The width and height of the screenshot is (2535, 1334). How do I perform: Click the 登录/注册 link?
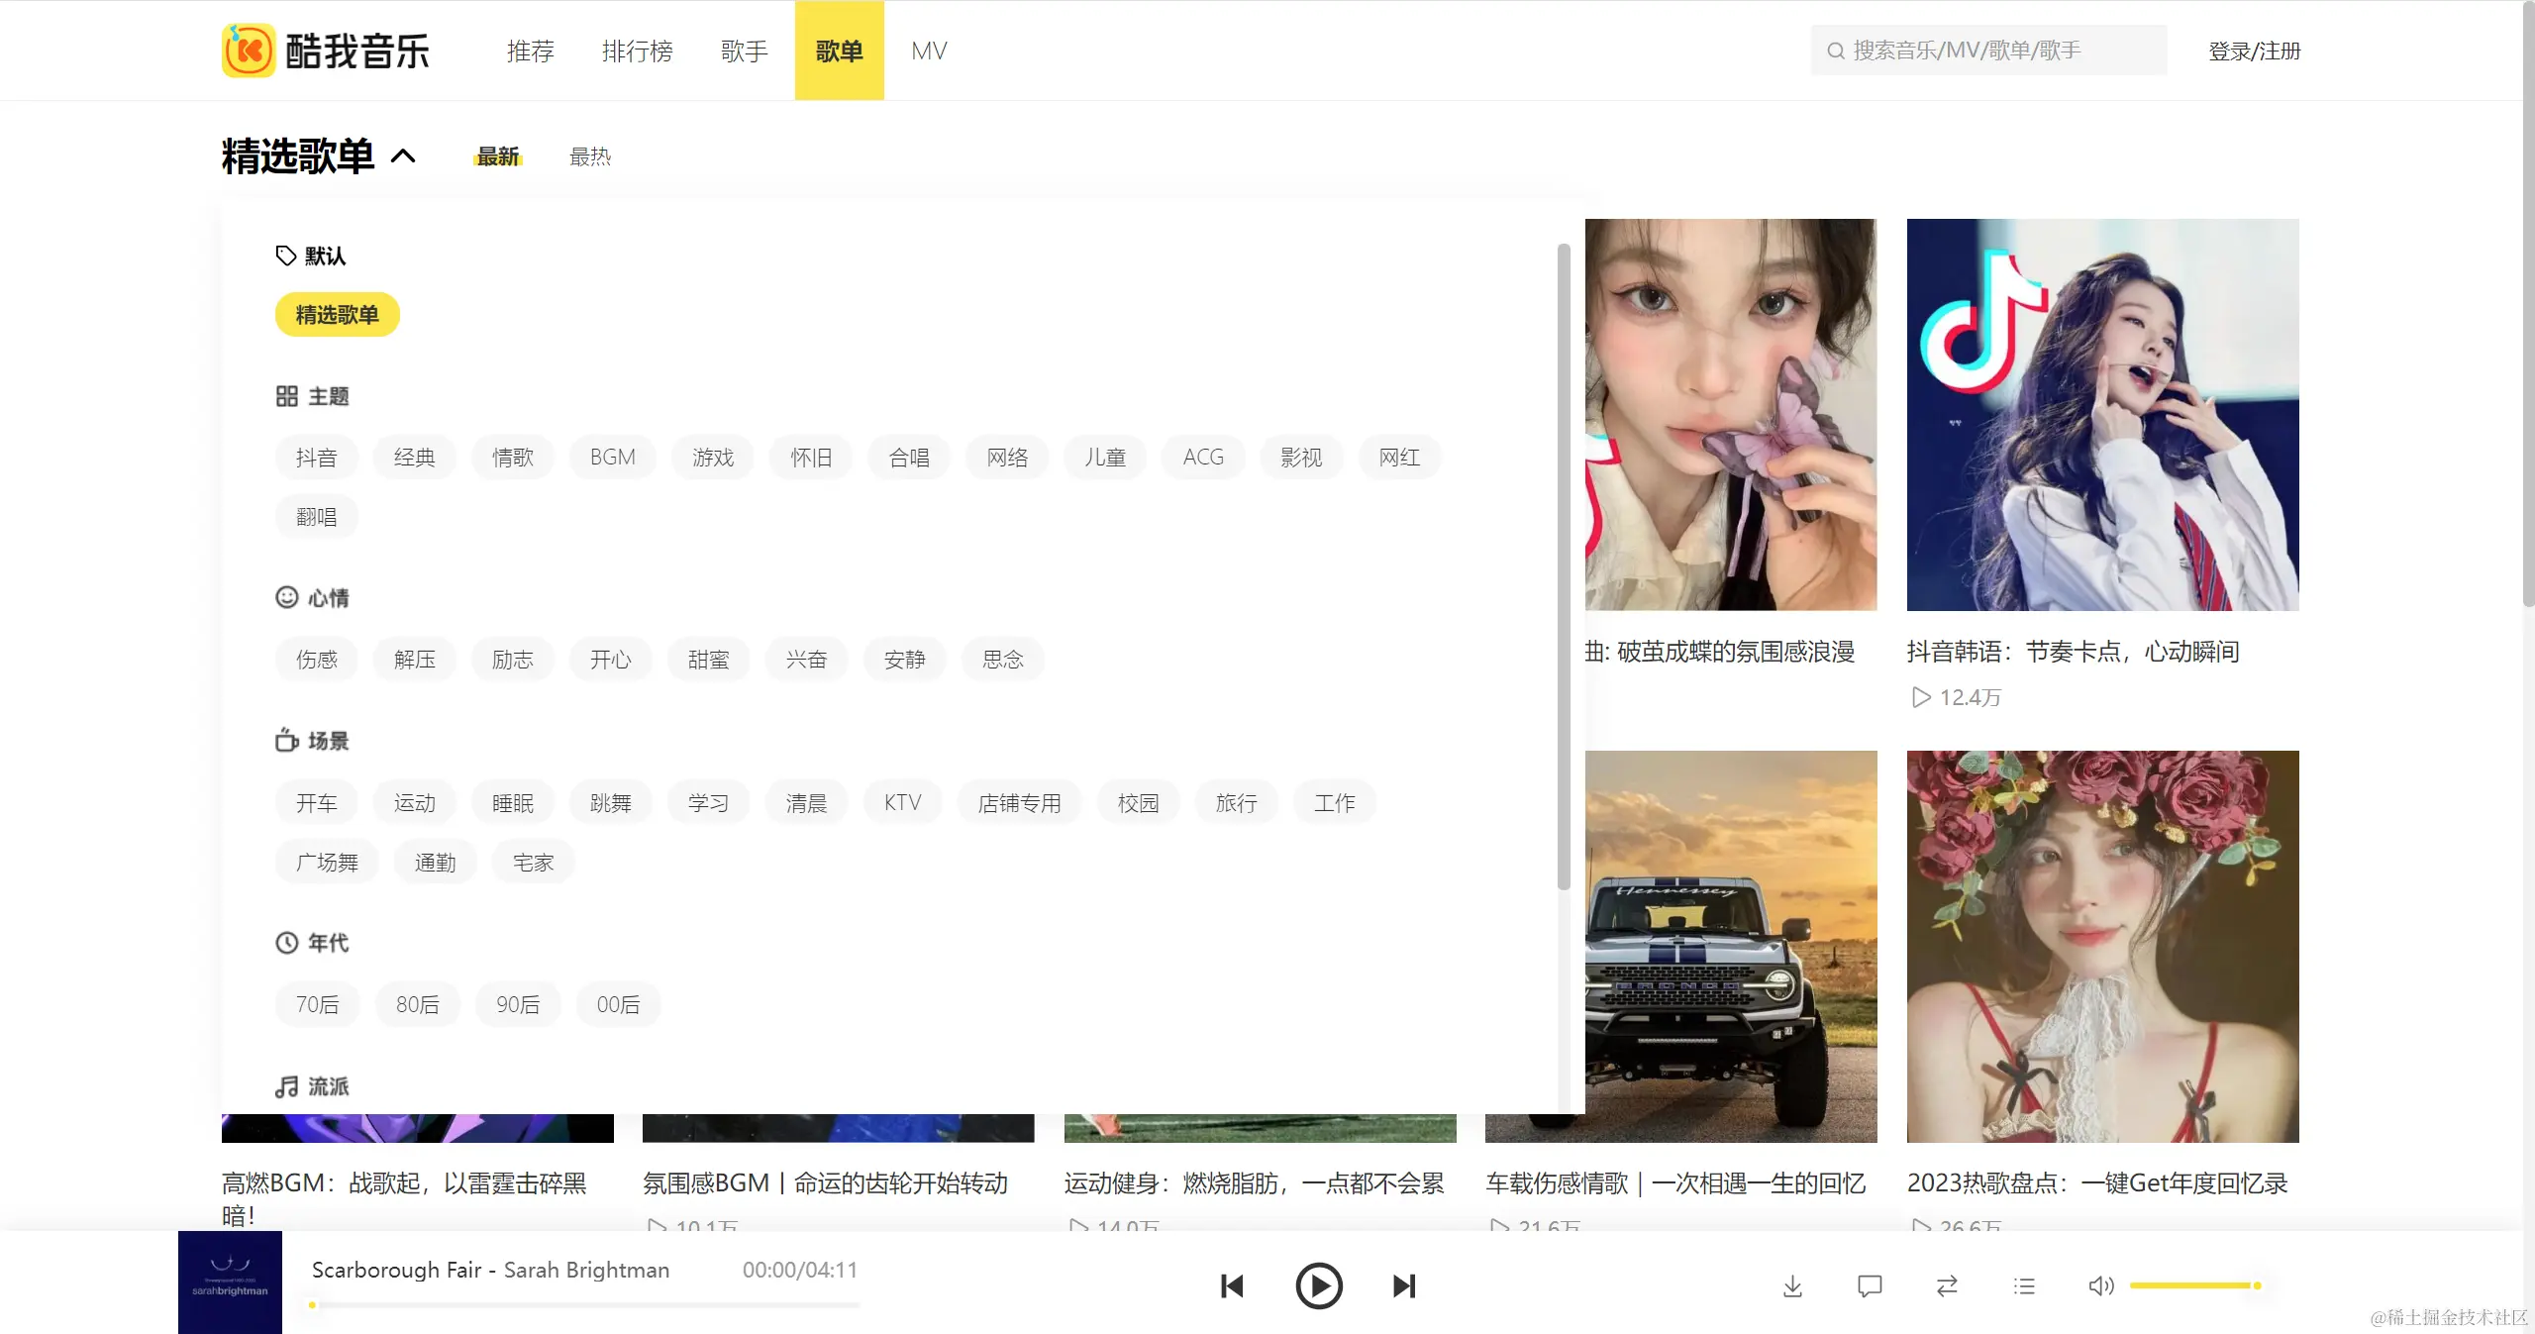point(2254,51)
